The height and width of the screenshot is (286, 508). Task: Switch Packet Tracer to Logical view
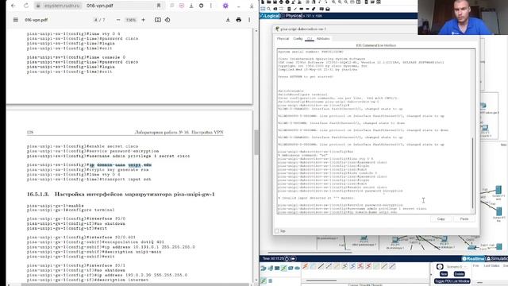(x=270, y=16)
